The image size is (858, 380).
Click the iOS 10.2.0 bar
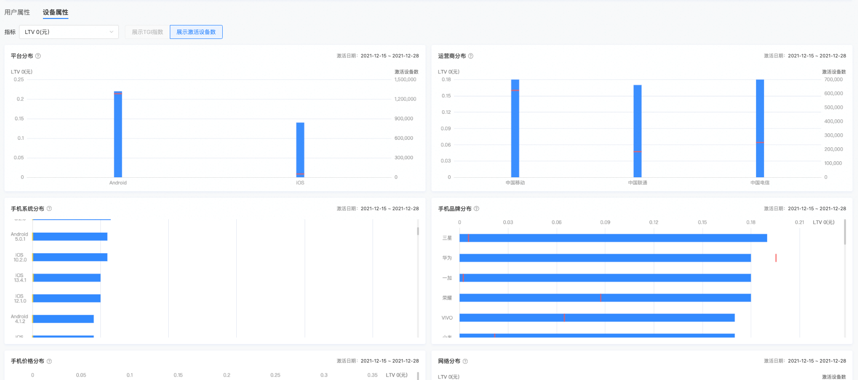70,257
